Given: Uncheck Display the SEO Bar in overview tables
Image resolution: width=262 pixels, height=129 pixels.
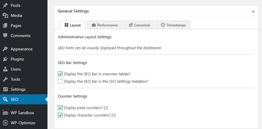Looking at the screenshot, I should (60, 74).
